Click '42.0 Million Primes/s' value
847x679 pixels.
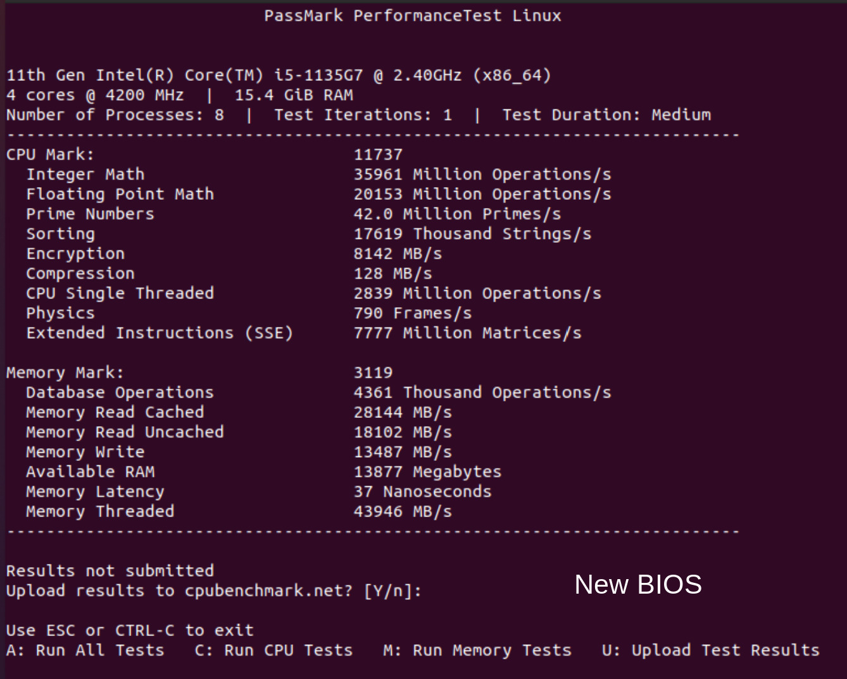(x=457, y=214)
